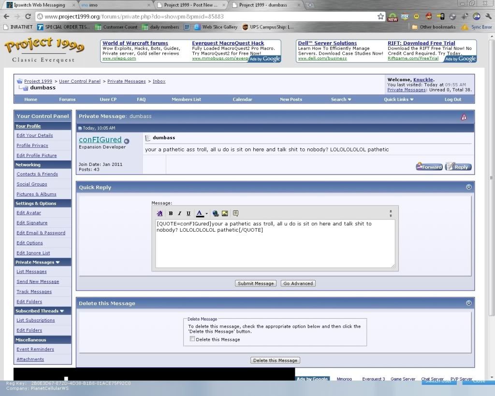Image resolution: width=495 pixels, height=396 pixels.
Task: Open the UPS CampusShip bookmark
Action: click(x=268, y=27)
